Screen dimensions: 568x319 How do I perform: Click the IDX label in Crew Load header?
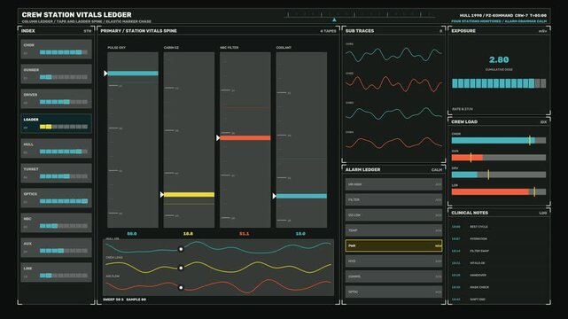(543, 122)
